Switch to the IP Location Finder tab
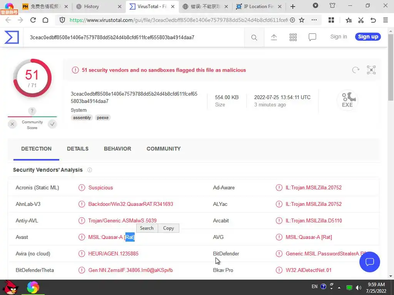394x295 pixels. 258,7
